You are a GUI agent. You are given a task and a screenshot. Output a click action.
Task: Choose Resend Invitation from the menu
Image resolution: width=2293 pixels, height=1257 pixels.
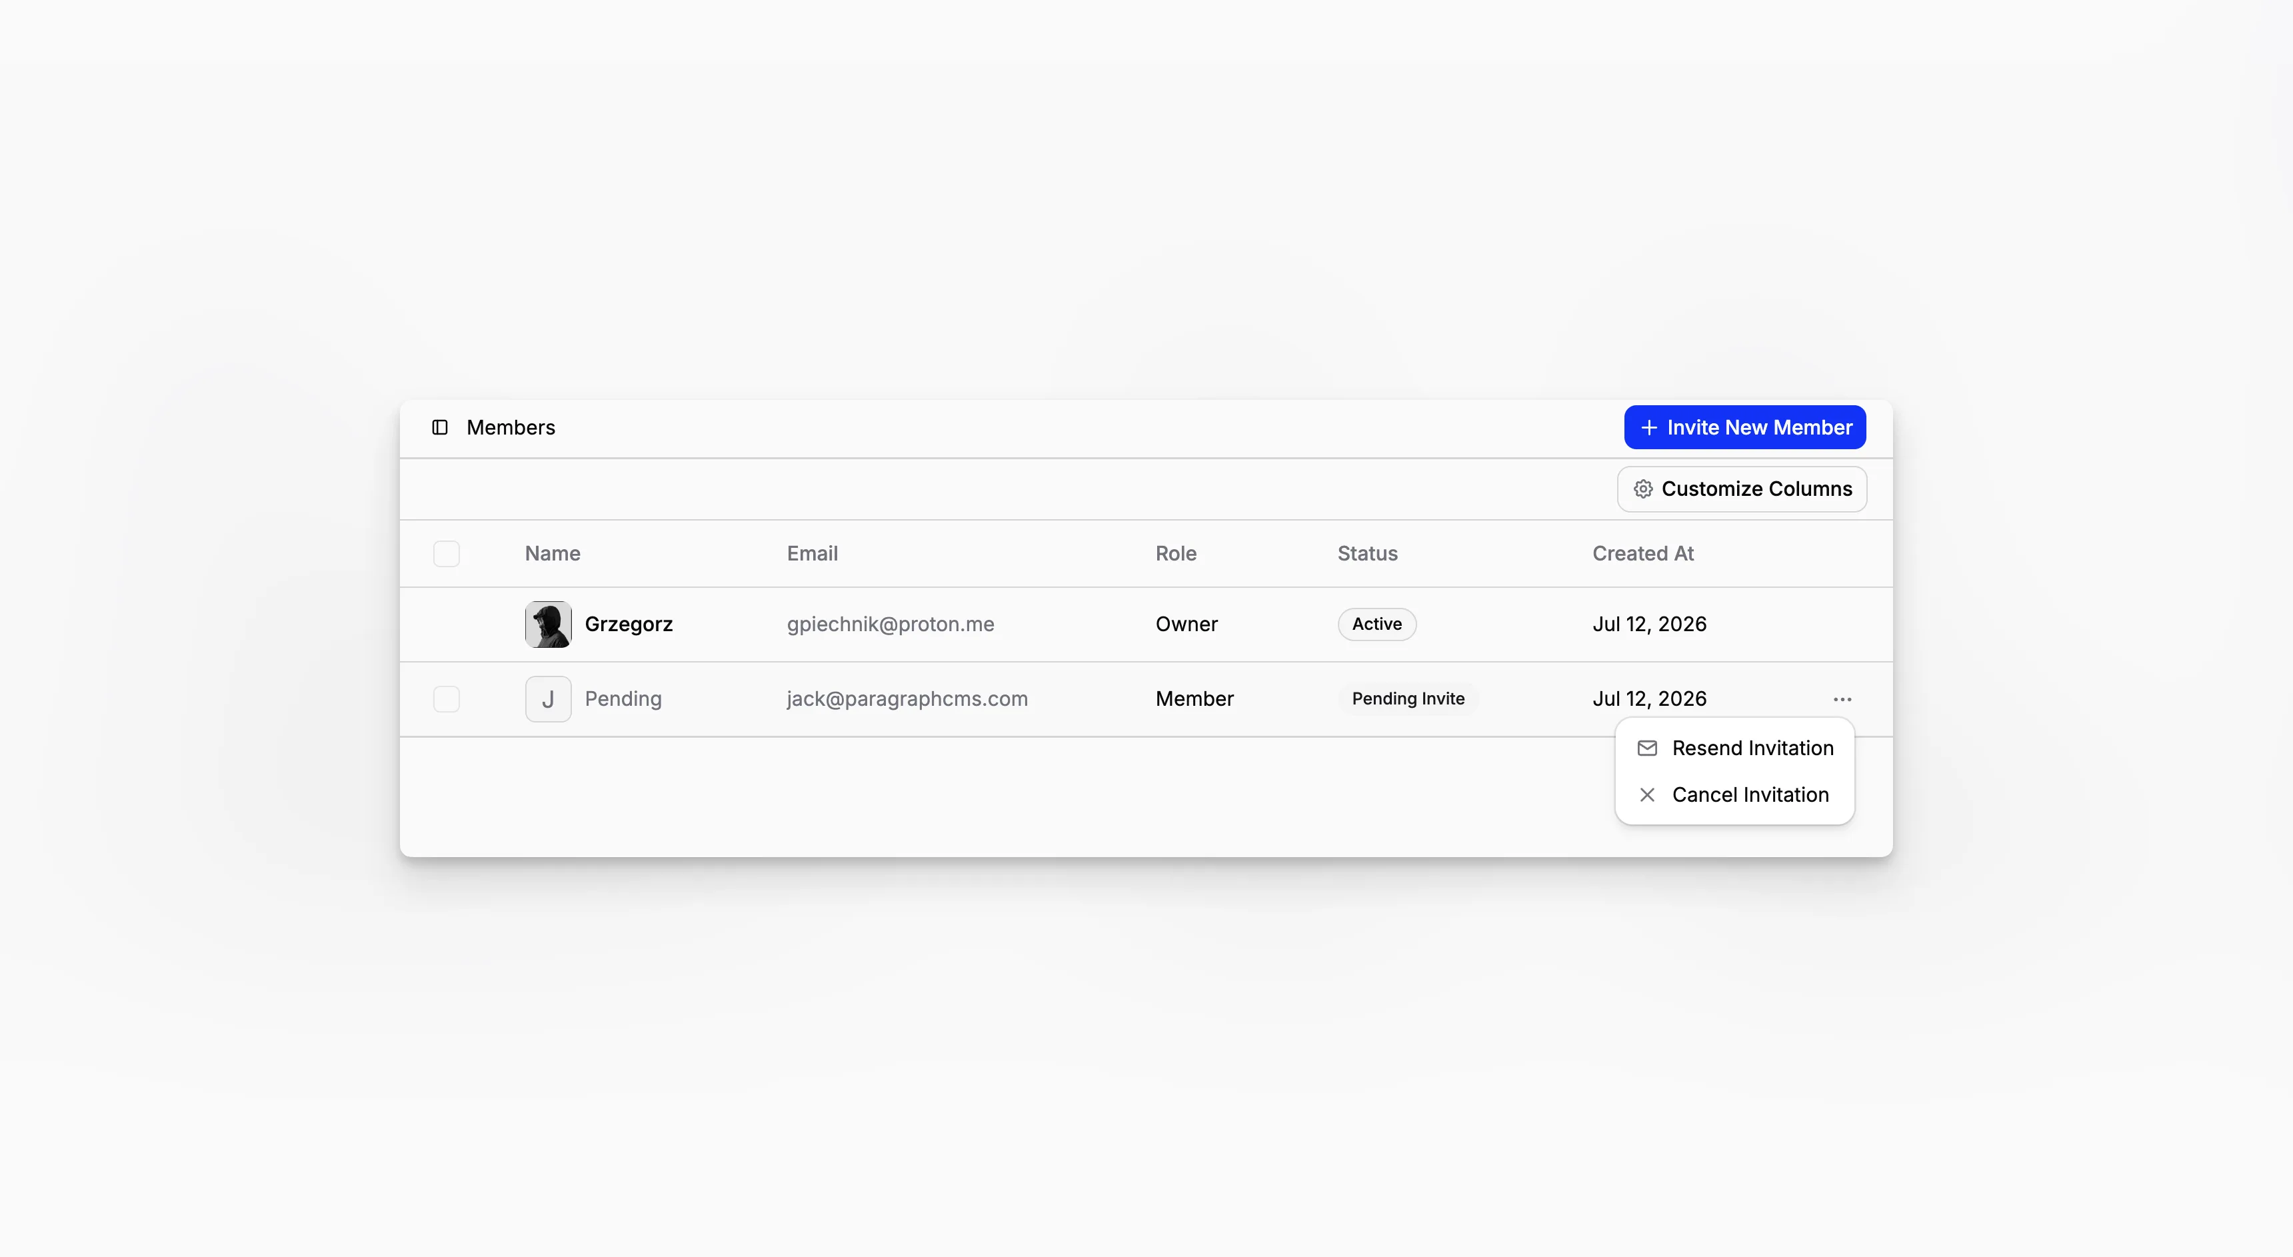1735,748
